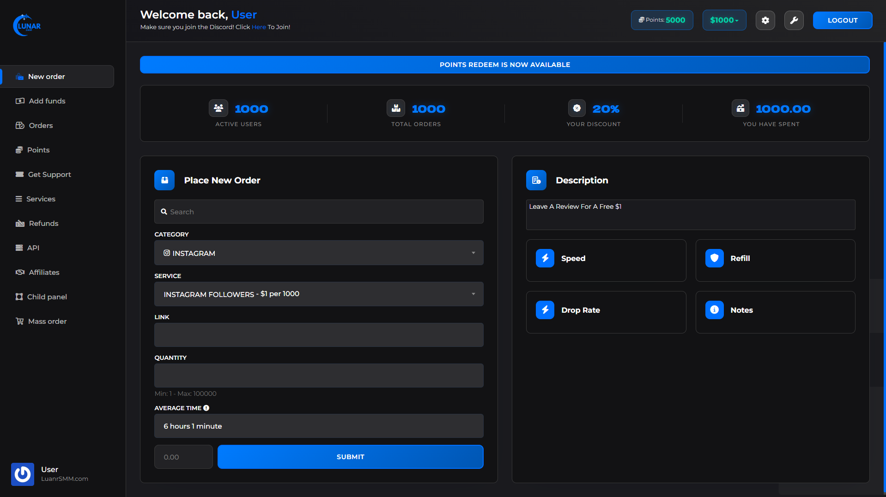886x497 pixels.
Task: Click the settings gear icon
Action: [765, 20]
